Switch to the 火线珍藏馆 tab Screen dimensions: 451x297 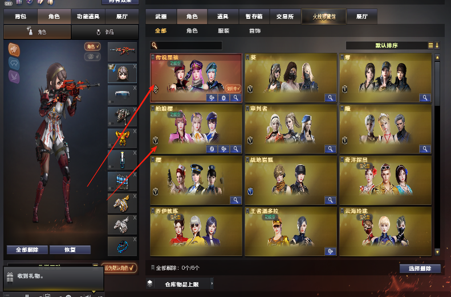(x=324, y=16)
